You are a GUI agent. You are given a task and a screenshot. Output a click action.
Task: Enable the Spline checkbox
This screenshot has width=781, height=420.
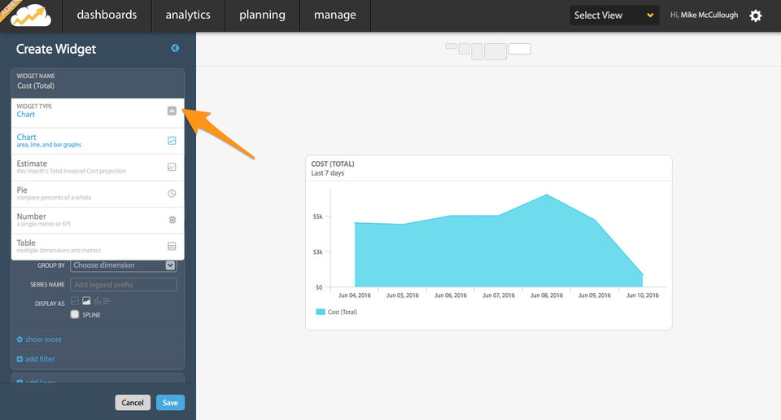coord(75,314)
